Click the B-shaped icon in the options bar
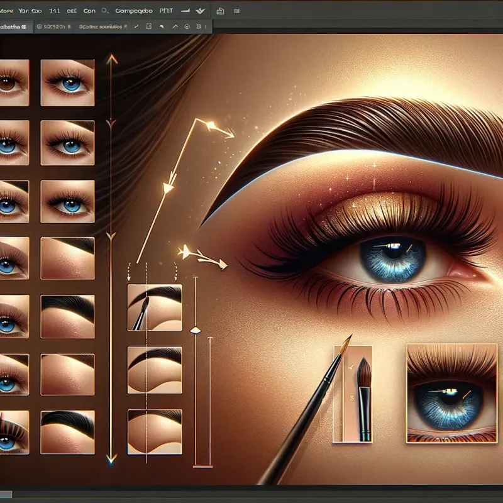 point(199,26)
